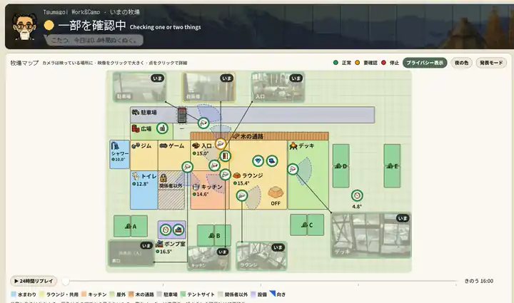Select the outdoor gauge icon above 4.8°
This screenshot has height=303, width=514.
click(x=357, y=195)
